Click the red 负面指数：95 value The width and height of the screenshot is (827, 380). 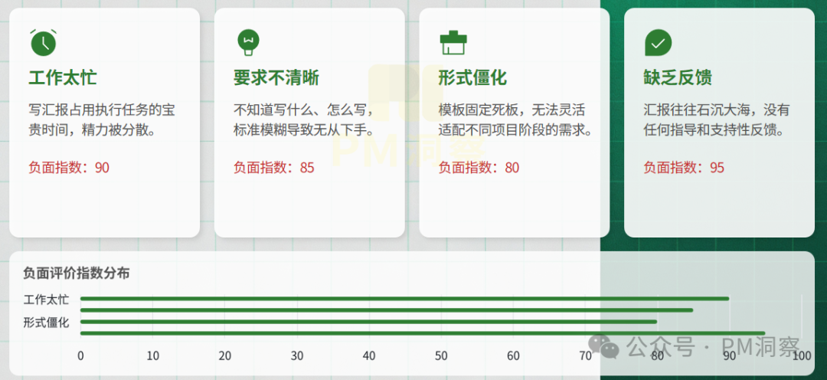point(684,168)
